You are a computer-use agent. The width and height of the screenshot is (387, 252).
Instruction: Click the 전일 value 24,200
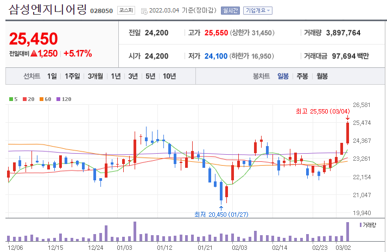coord(156,33)
